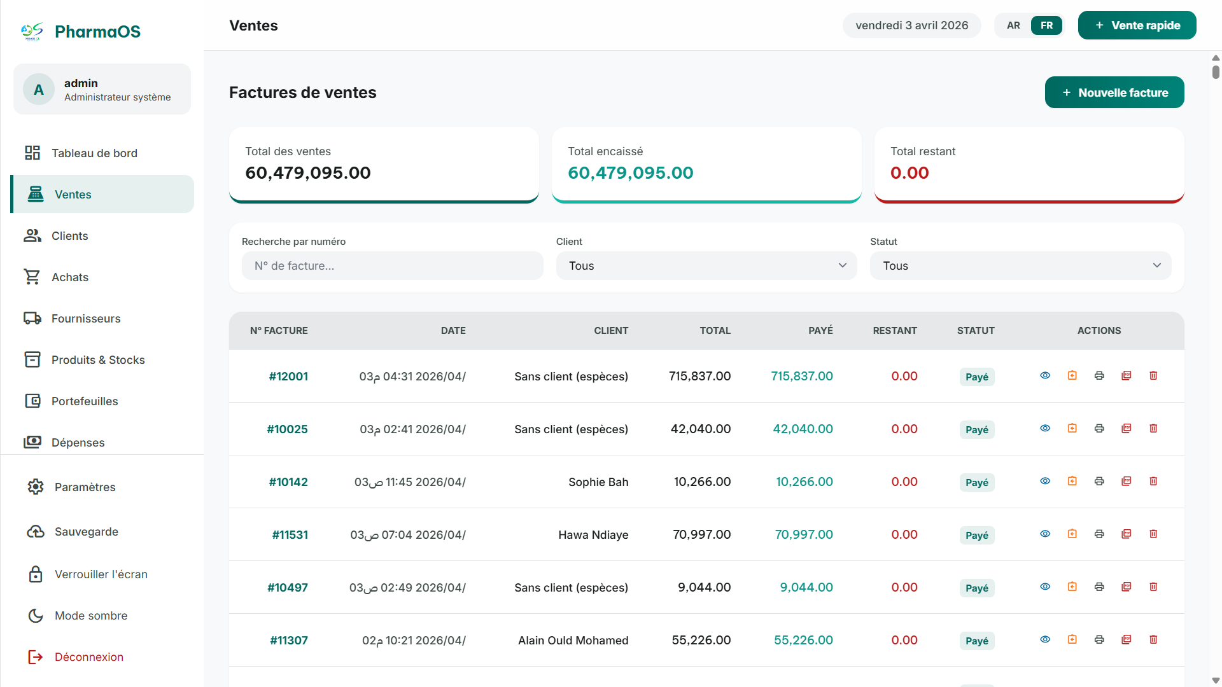Click the page's vertical scrollbar thumb

1216,71
